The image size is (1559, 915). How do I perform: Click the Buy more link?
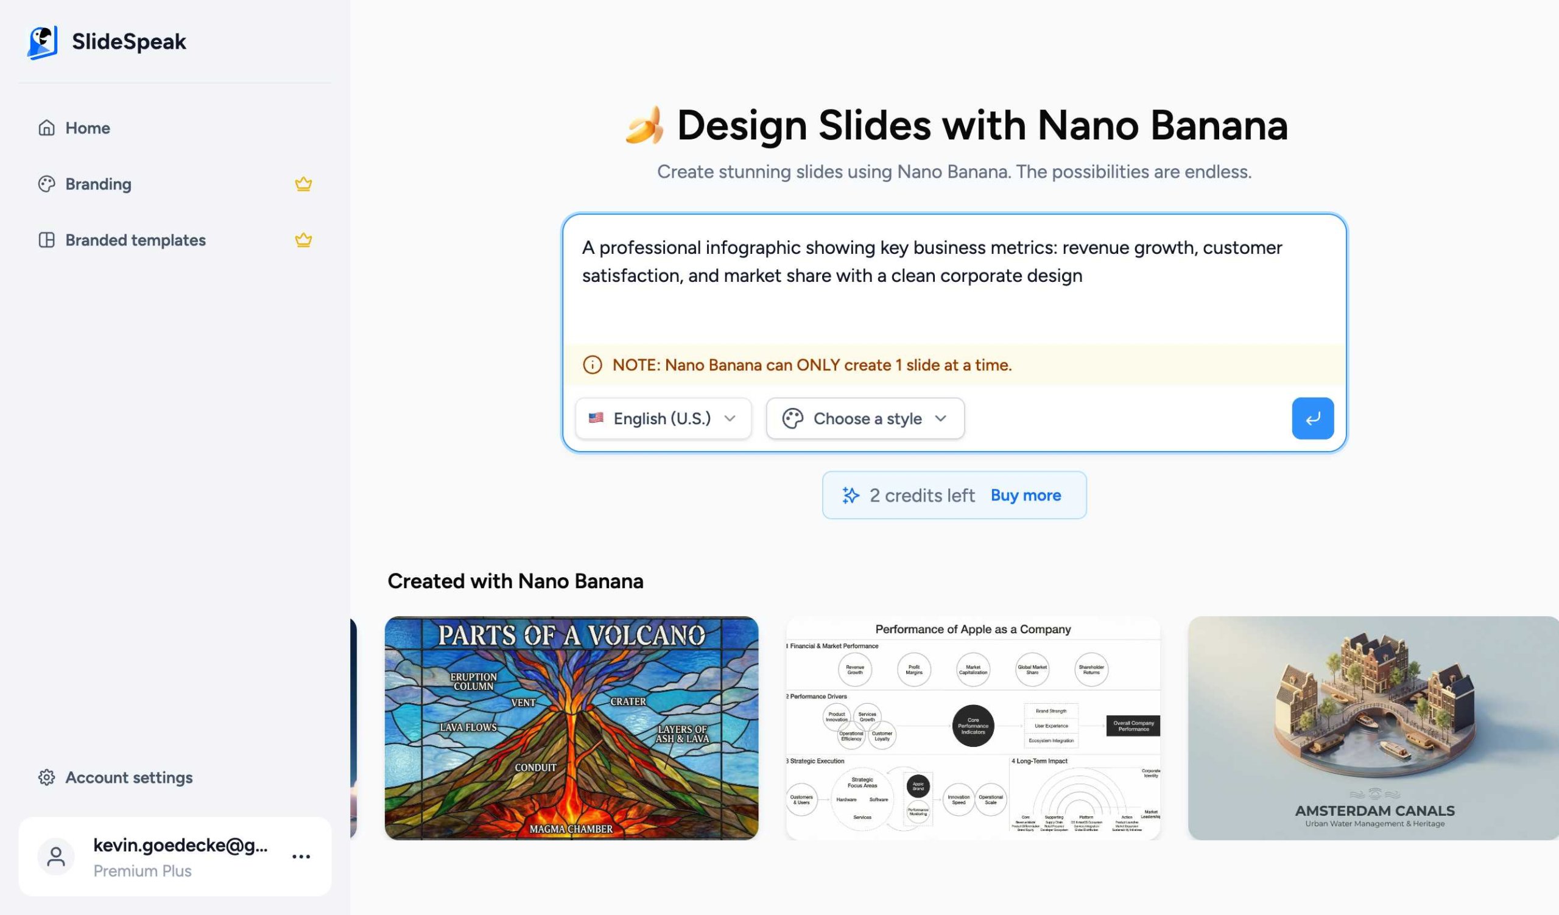click(x=1025, y=495)
